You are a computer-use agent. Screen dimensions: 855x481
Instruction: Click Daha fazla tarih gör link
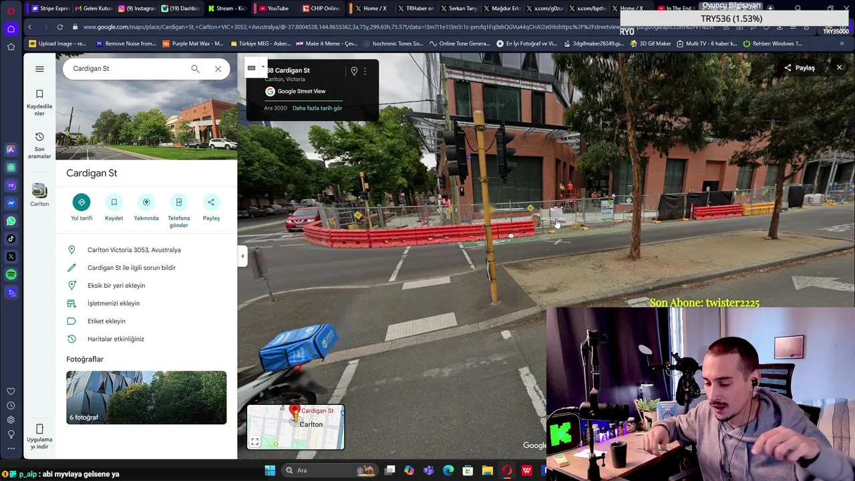(x=317, y=108)
